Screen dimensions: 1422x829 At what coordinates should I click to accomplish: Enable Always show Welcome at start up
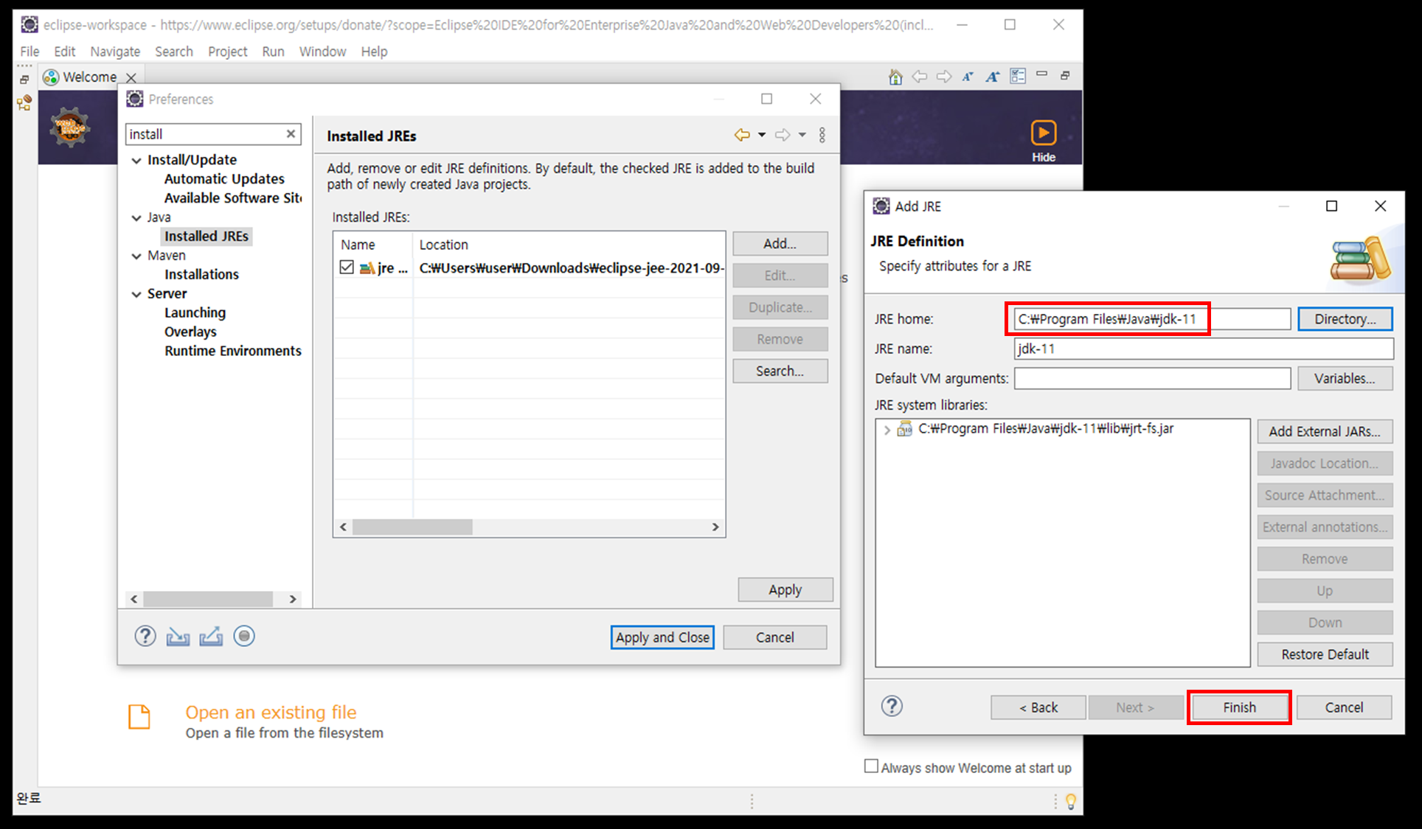(871, 766)
